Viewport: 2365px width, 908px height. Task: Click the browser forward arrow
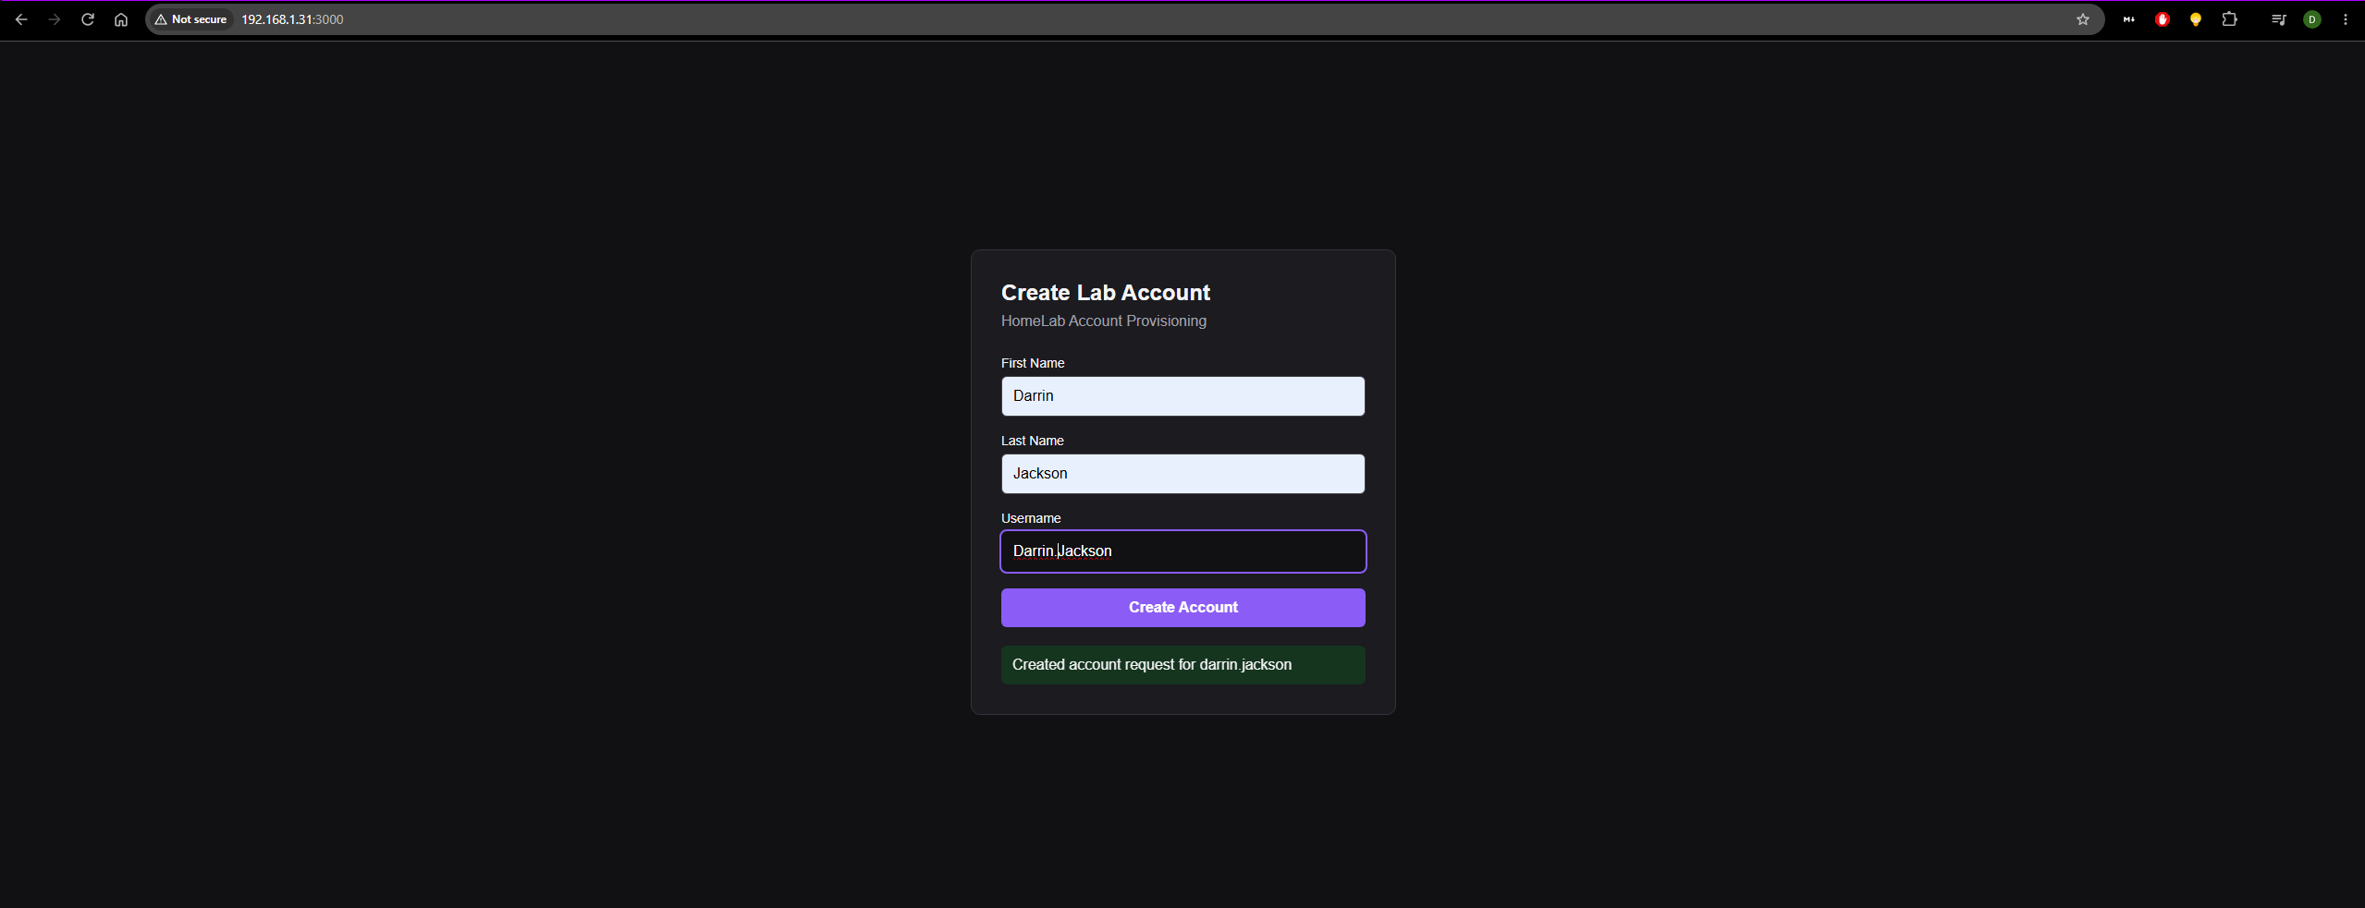55,19
